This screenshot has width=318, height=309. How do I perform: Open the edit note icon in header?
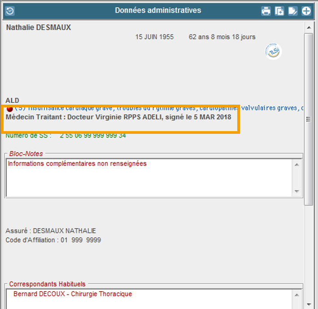coord(293,11)
